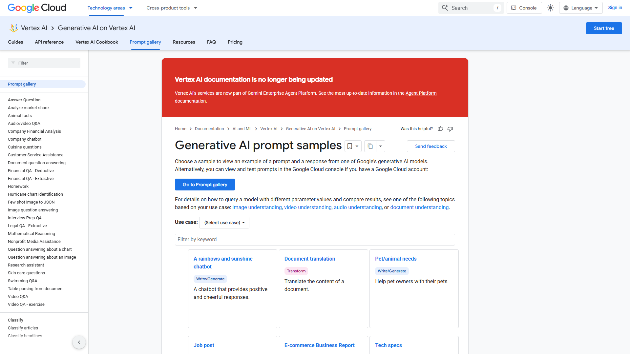
Task: Click the thumbs down not helpful icon
Action: [450, 129]
